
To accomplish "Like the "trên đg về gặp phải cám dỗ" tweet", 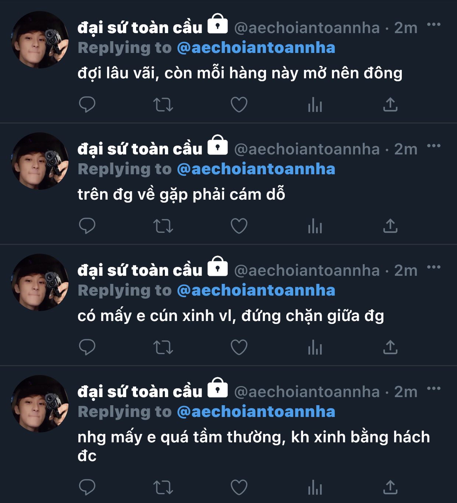I will coord(239,226).
